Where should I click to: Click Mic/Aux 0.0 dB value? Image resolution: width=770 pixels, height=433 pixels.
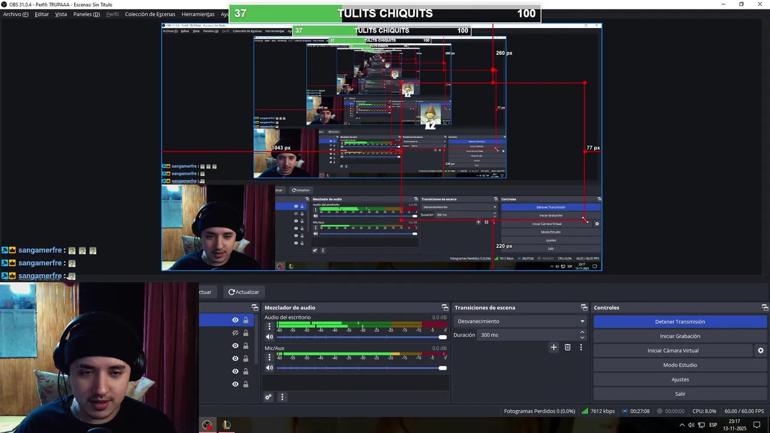pyautogui.click(x=439, y=348)
